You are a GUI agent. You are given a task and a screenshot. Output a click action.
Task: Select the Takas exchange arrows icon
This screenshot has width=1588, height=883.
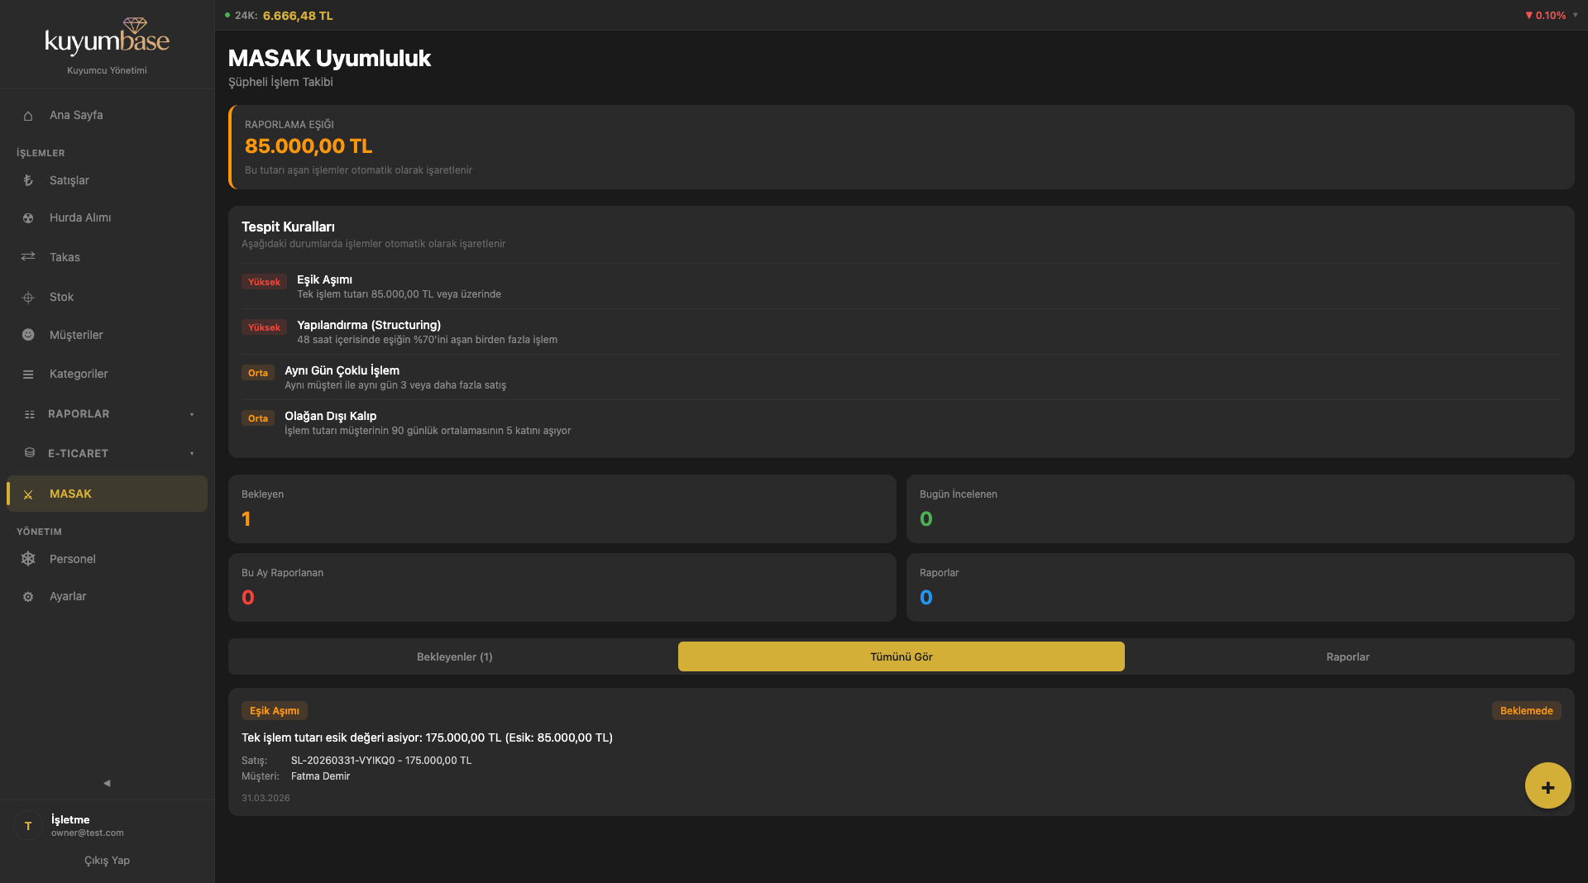(x=28, y=257)
